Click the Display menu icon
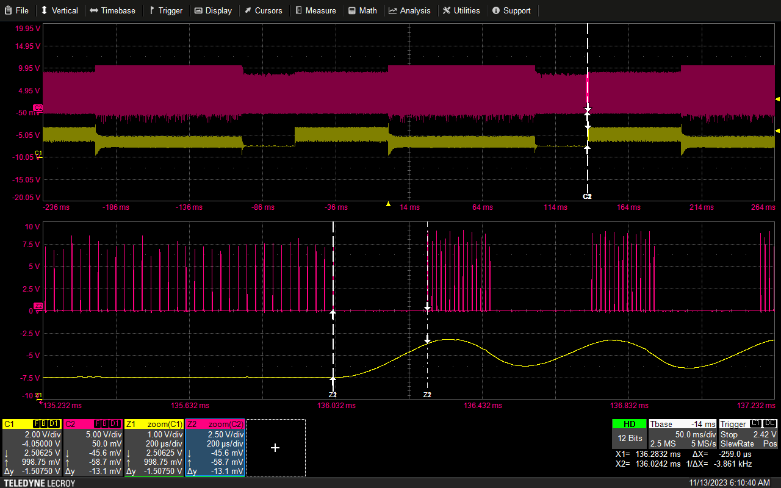The height and width of the screenshot is (488, 781). point(199,10)
